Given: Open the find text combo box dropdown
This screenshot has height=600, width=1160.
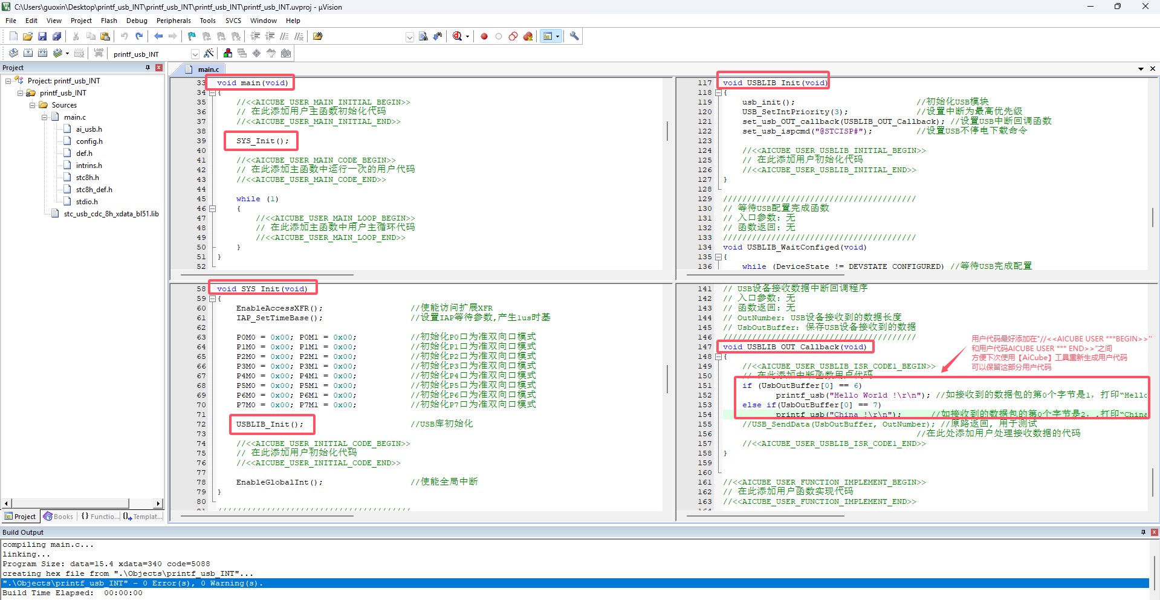Looking at the screenshot, I should [x=409, y=37].
